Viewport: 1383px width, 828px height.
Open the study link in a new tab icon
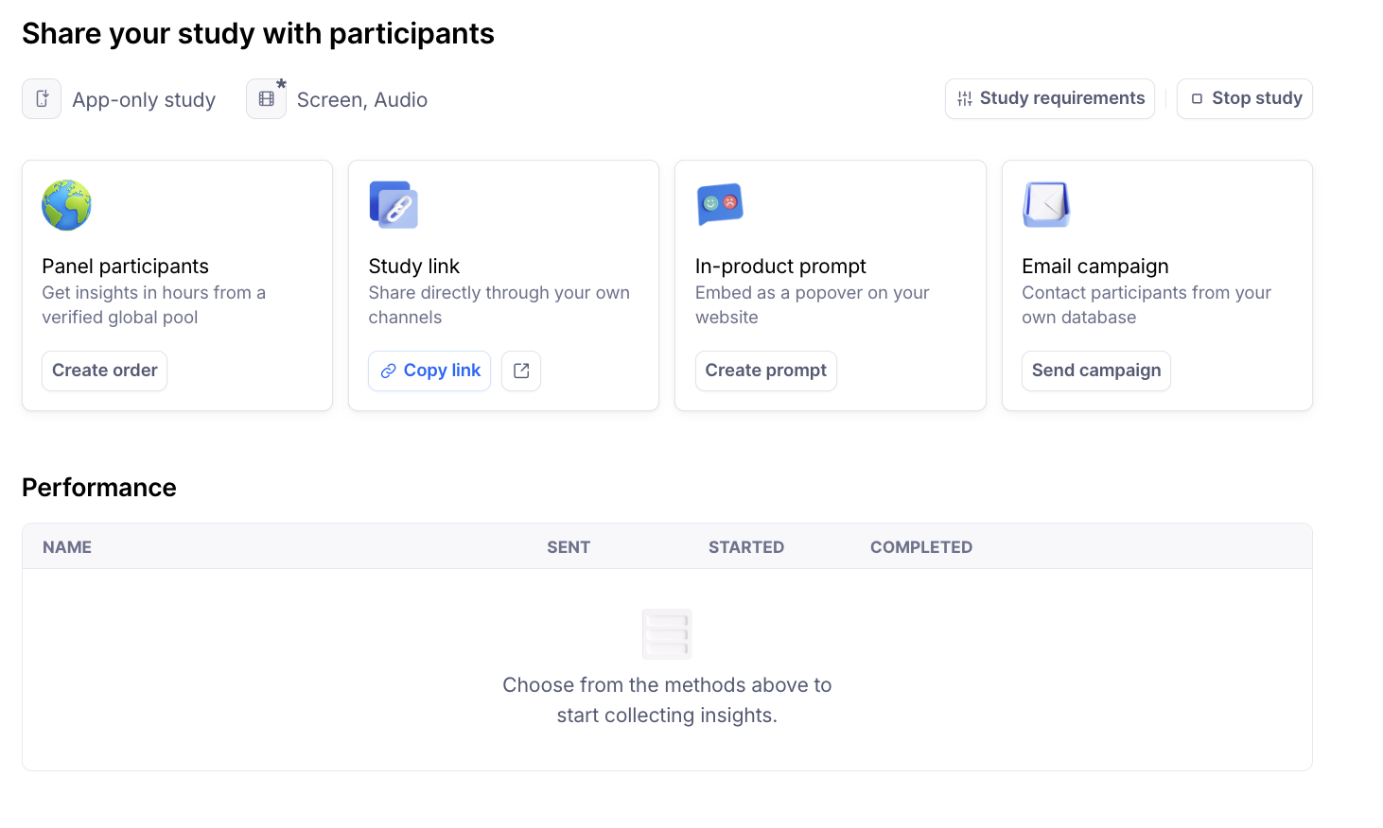(521, 371)
